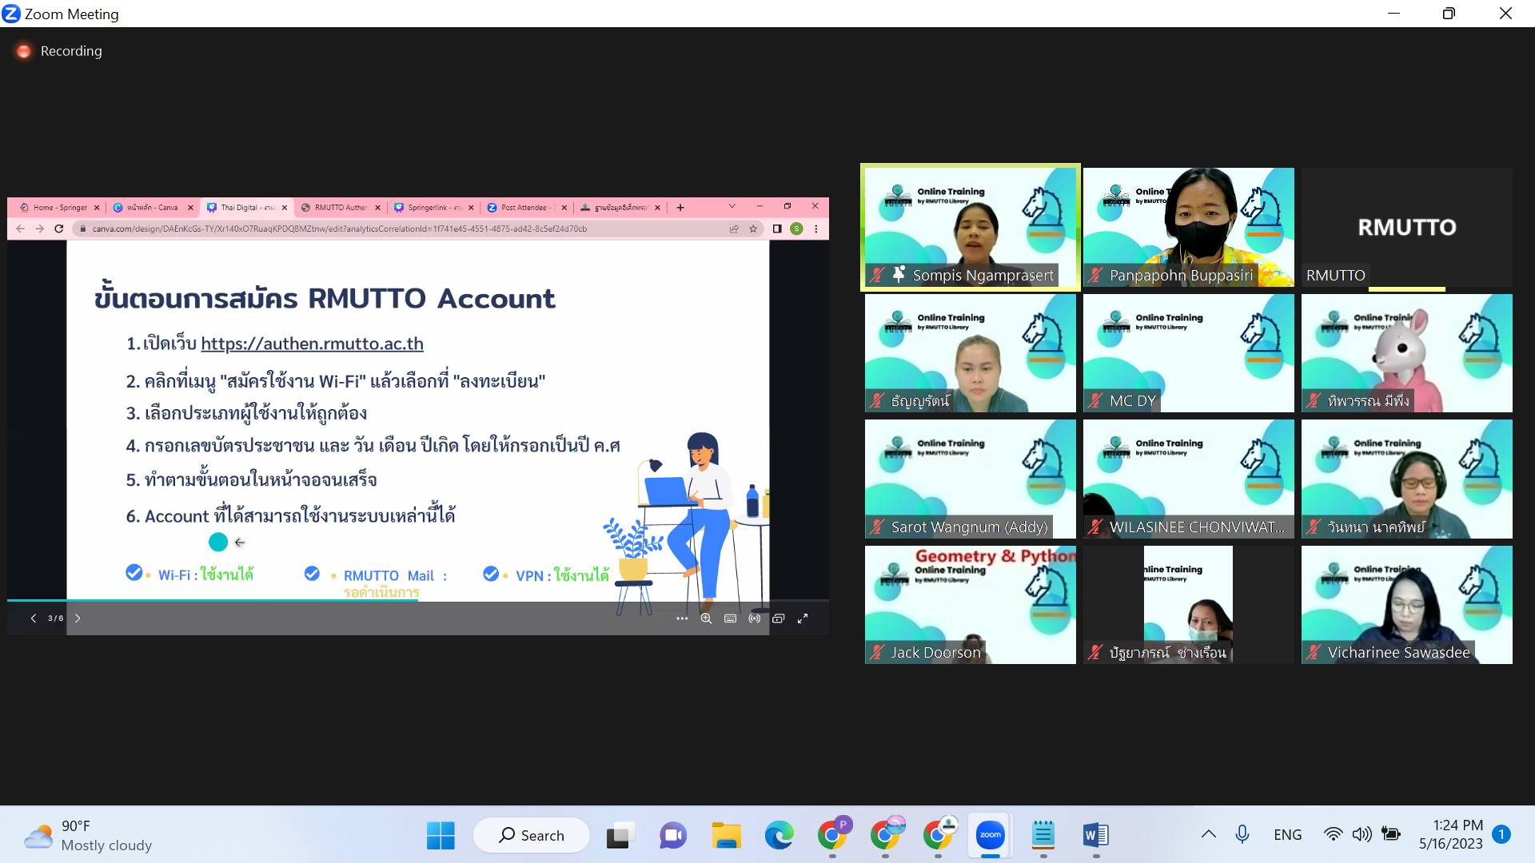Show hidden system tray icons
Viewport: 1535px width, 863px height.
click(x=1209, y=835)
